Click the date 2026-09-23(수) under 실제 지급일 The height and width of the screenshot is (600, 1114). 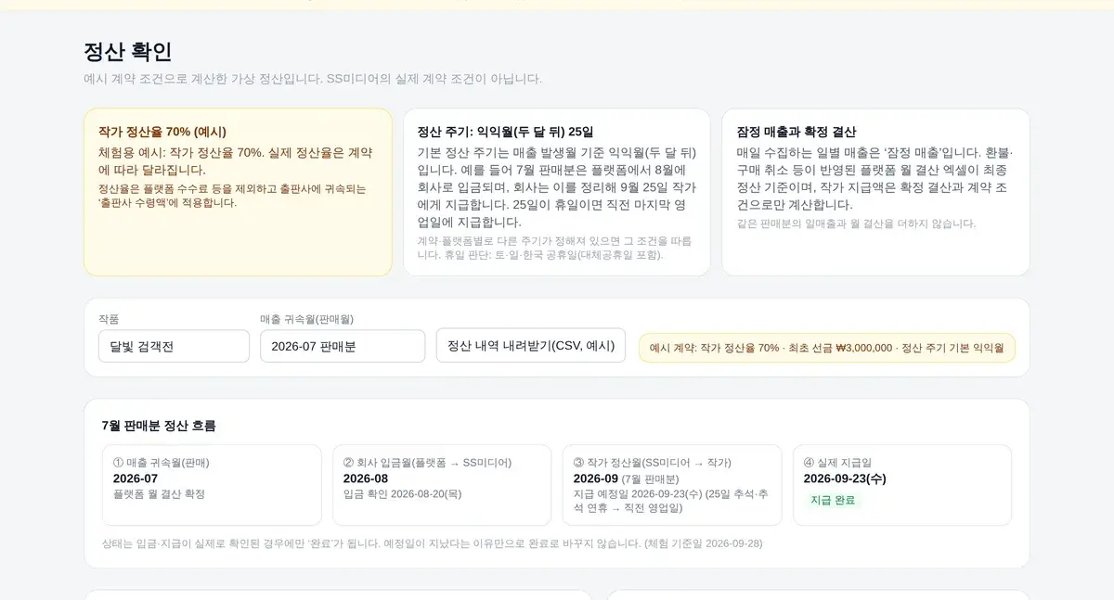tap(845, 479)
